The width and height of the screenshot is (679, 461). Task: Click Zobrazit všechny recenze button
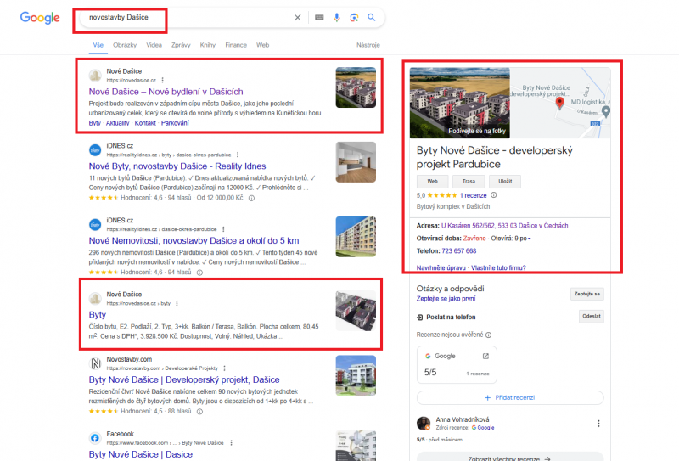(510, 458)
